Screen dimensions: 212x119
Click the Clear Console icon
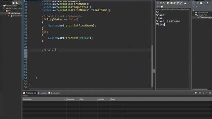click(168, 3)
